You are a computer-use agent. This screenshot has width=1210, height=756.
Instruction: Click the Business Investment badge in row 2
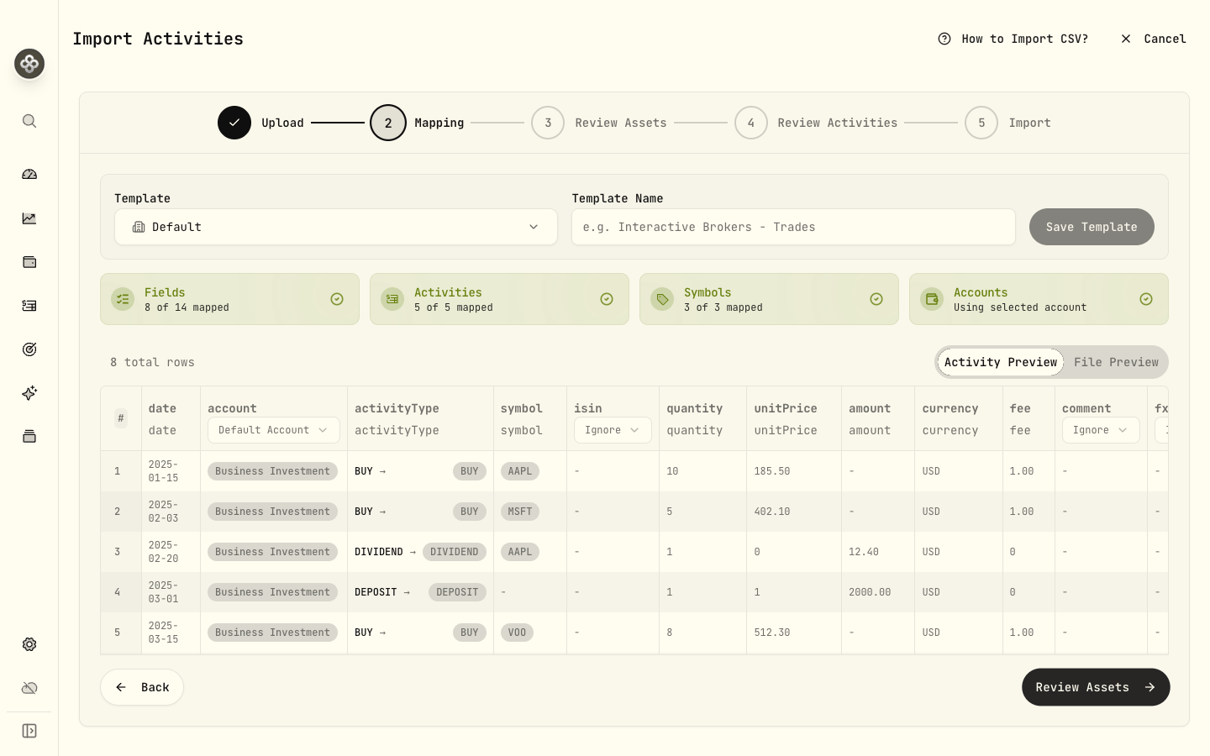[x=272, y=512]
